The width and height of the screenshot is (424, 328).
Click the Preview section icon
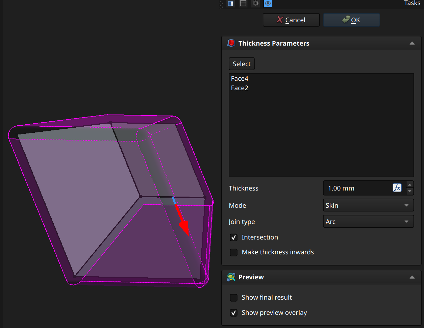[231, 277]
